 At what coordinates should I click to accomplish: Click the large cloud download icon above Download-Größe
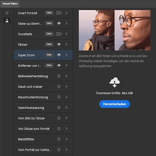click(x=115, y=83)
